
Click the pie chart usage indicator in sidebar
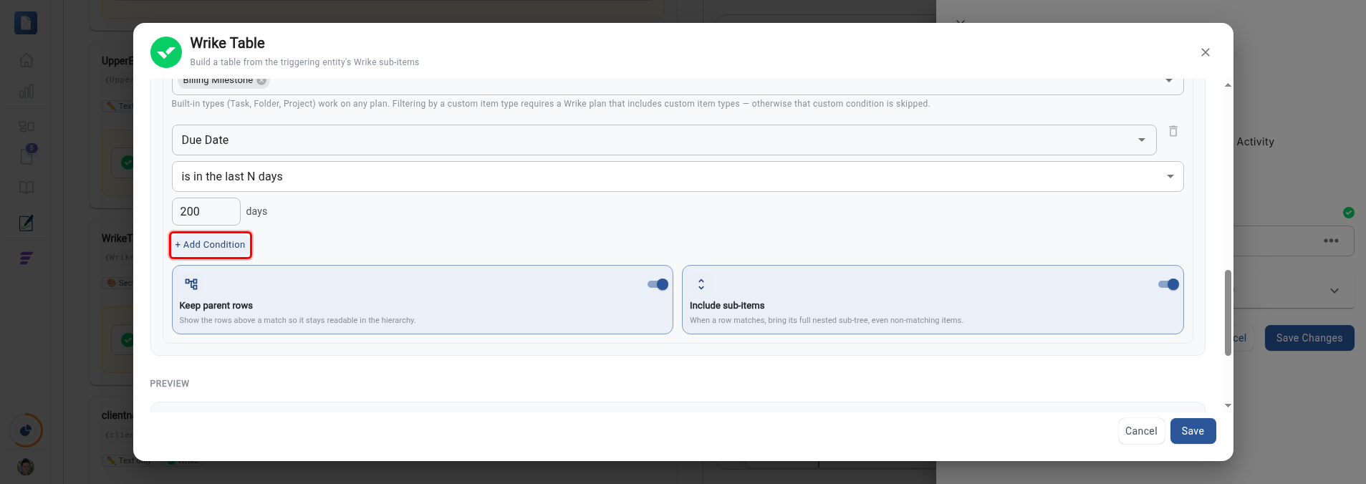(26, 430)
